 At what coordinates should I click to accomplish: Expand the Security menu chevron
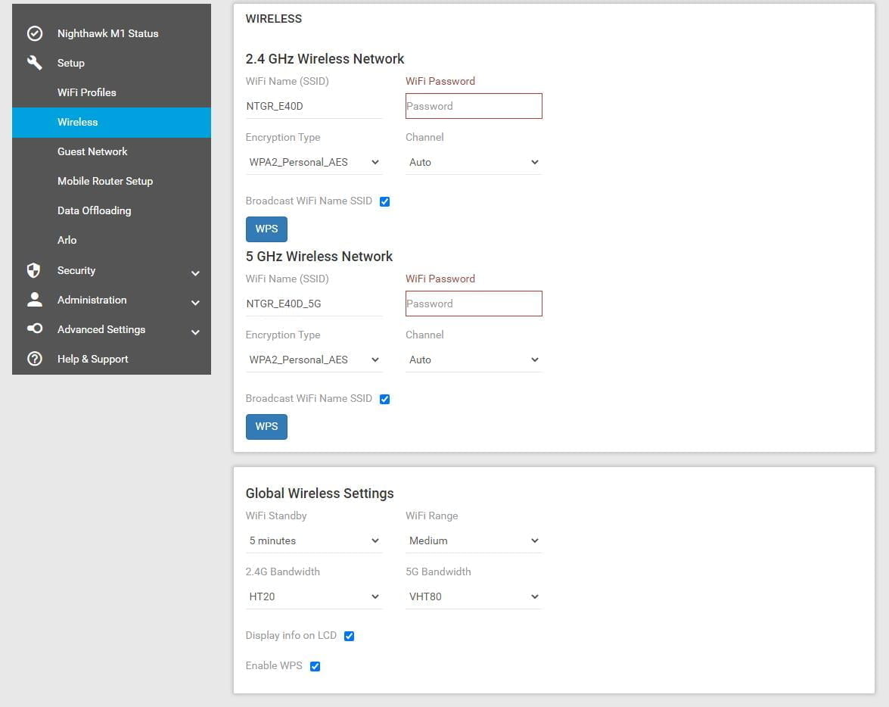point(195,273)
